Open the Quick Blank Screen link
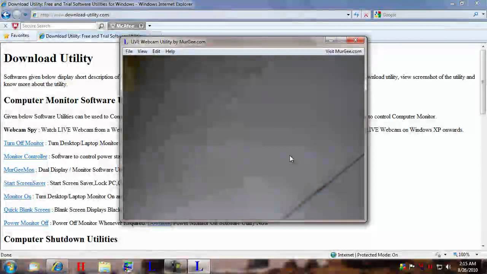The width and height of the screenshot is (487, 274). click(x=27, y=210)
